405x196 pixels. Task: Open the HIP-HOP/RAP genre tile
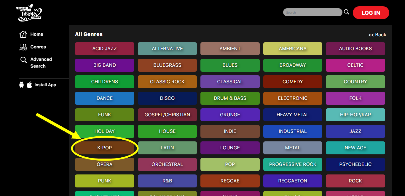click(x=355, y=115)
